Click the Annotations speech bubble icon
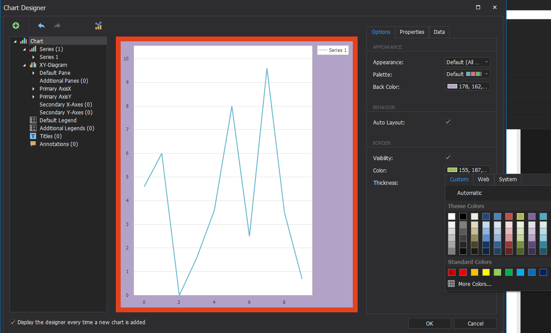 click(33, 144)
